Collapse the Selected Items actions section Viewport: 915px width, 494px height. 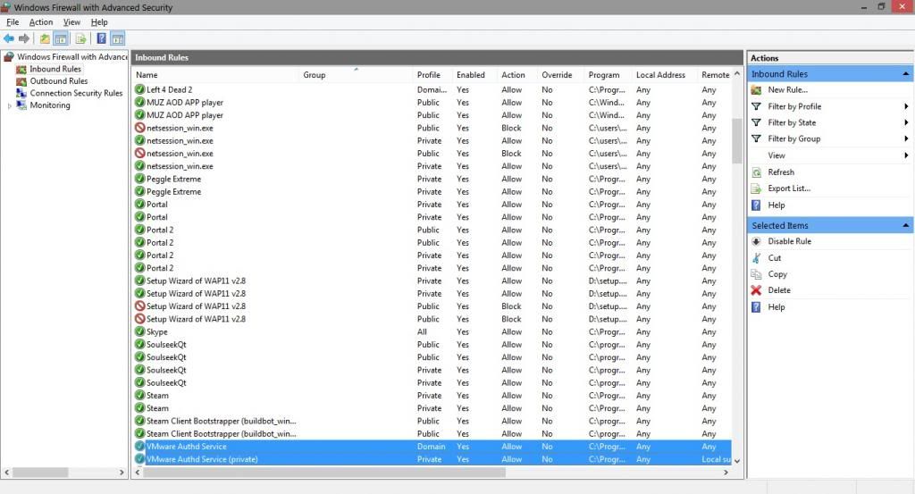pos(905,225)
